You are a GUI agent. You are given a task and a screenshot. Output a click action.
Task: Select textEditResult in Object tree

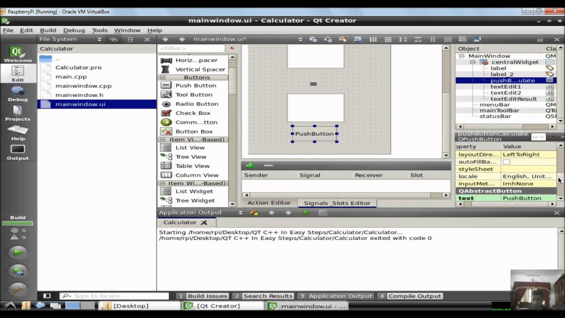click(x=513, y=99)
